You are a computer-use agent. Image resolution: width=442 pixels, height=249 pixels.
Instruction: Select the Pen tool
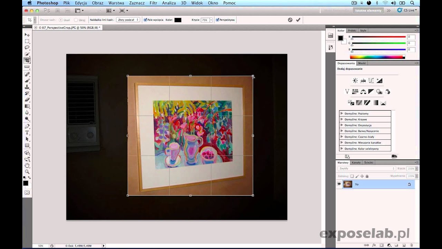click(x=27, y=126)
